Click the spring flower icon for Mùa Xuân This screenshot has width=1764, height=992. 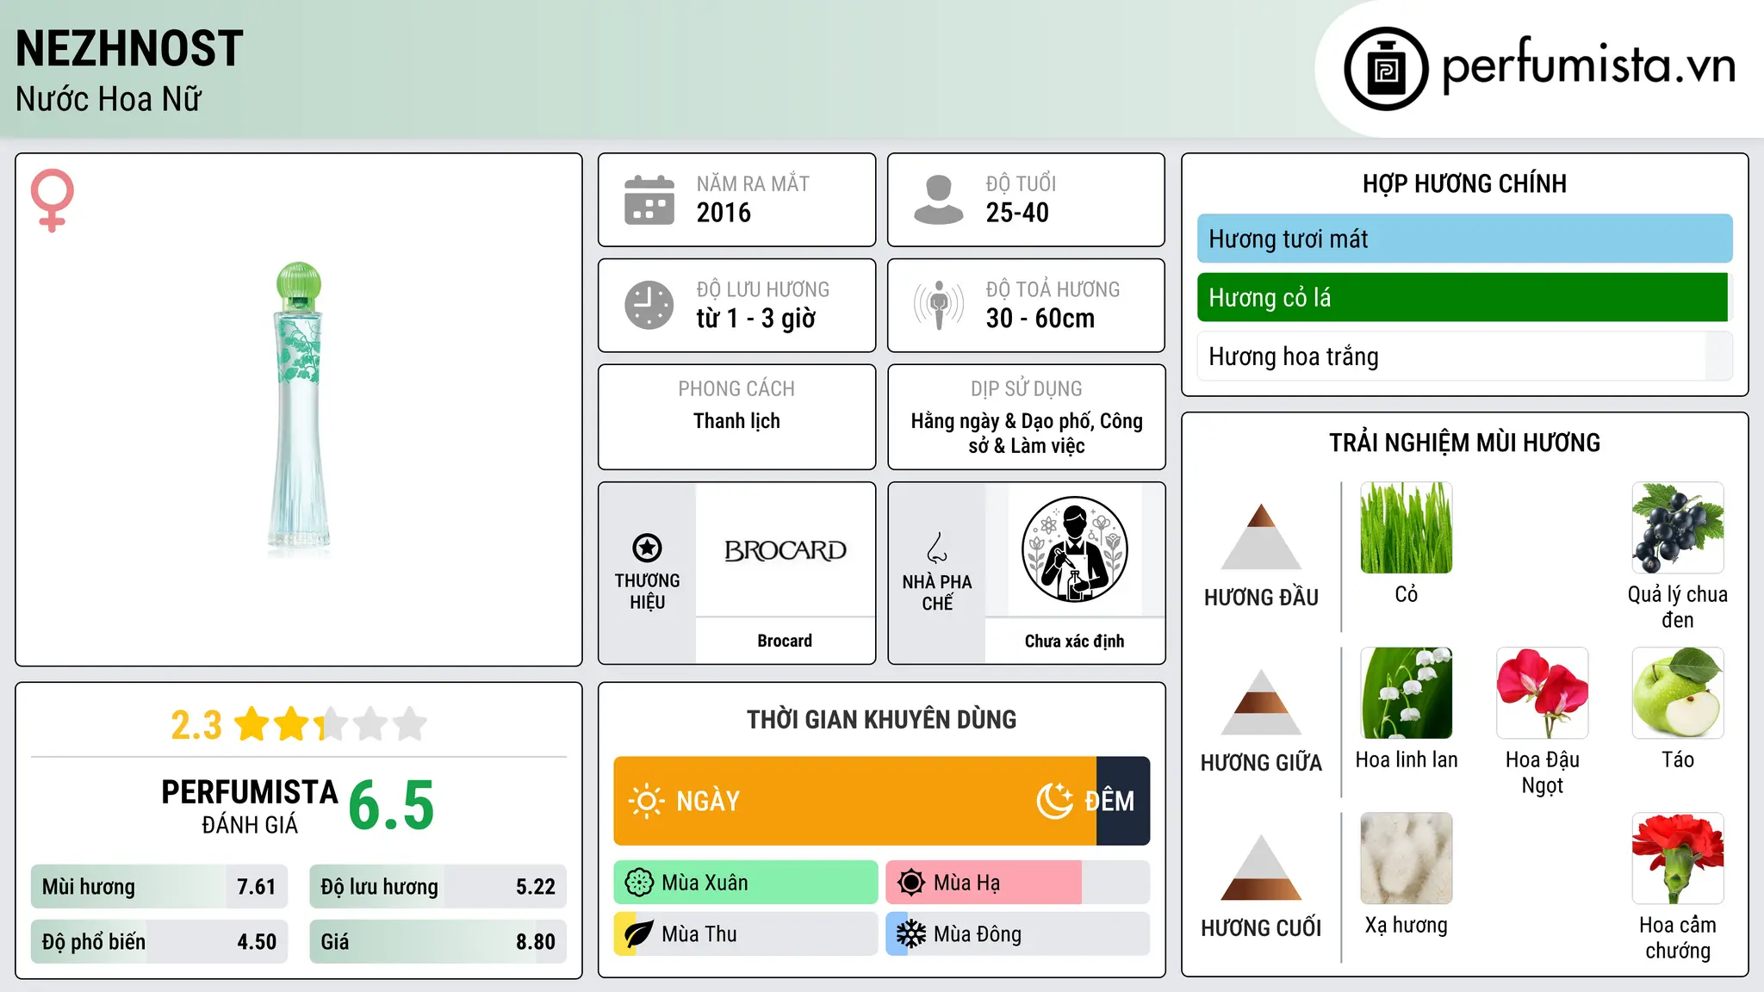pos(639,883)
